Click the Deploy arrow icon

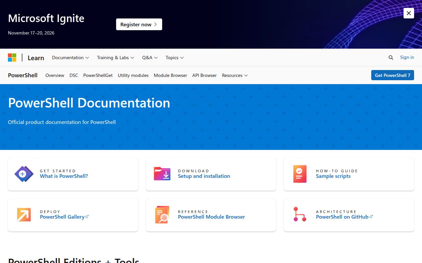point(24,215)
